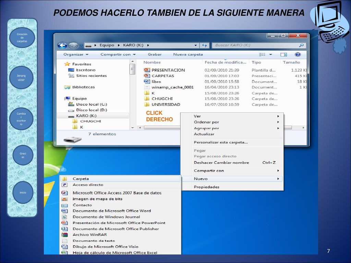Click the Grabar toolbar button
351x263 pixels.
[x=155, y=54]
